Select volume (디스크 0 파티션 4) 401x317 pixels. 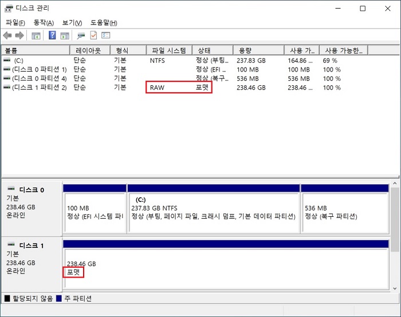40,78
